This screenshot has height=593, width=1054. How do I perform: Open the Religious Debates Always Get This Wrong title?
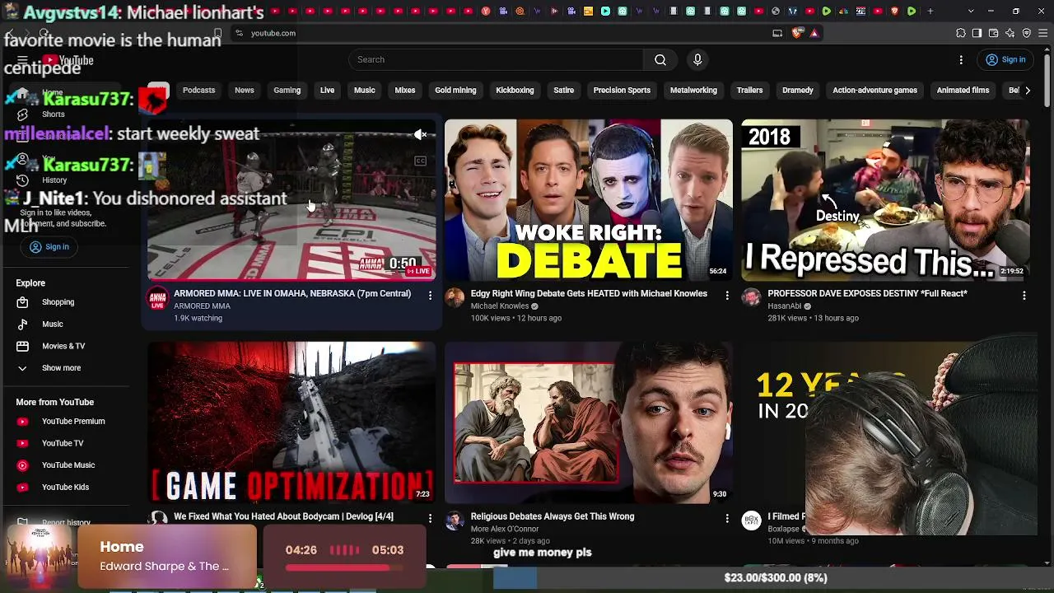[553, 516]
